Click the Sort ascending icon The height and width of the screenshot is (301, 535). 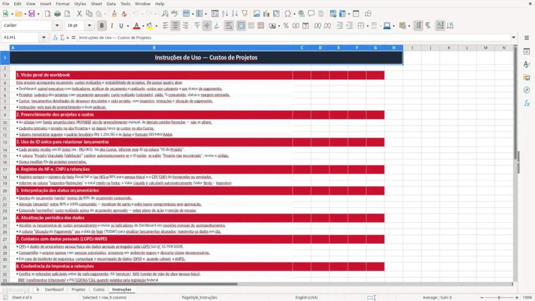[225, 14]
